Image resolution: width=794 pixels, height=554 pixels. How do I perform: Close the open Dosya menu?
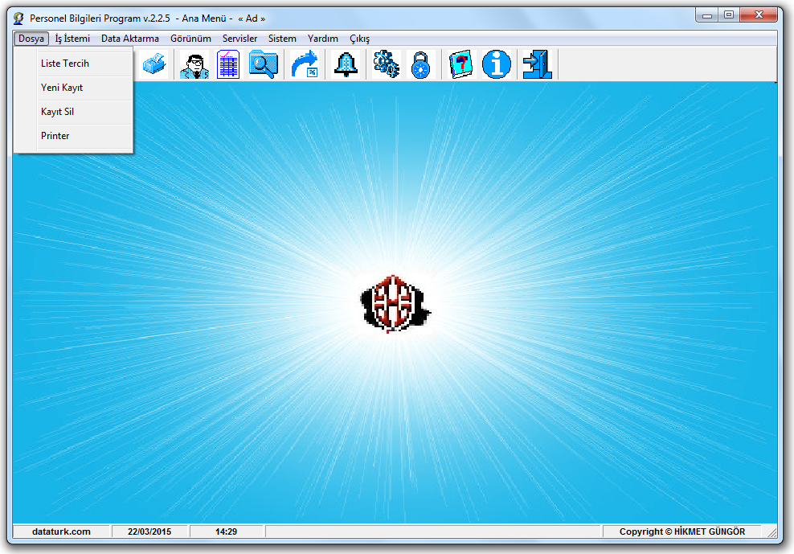pos(31,39)
